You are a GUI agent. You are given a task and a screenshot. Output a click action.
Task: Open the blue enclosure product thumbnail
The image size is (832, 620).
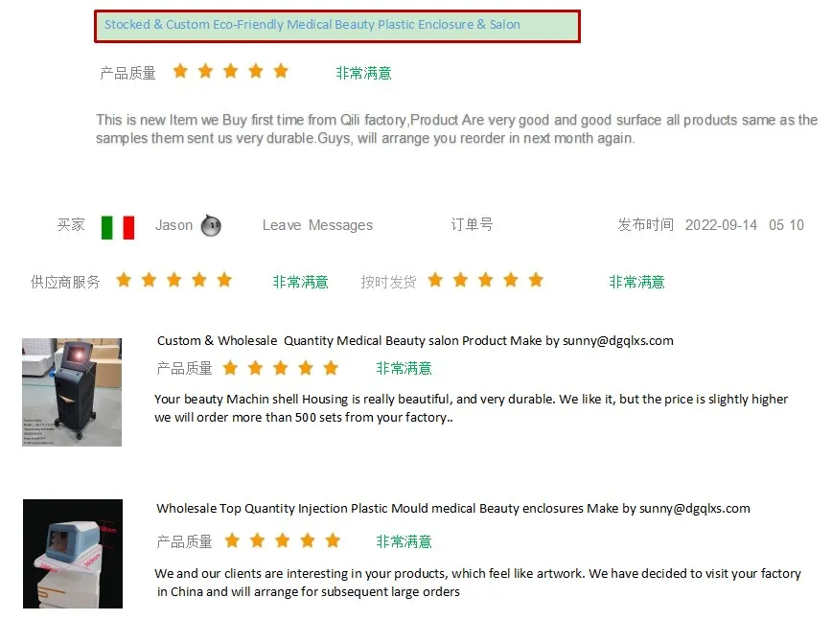(73, 553)
